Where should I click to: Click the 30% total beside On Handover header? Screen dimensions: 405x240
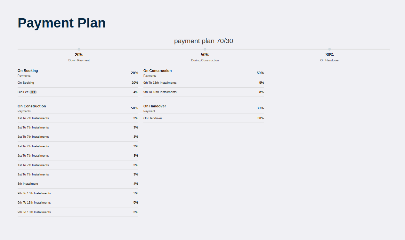(x=260, y=108)
